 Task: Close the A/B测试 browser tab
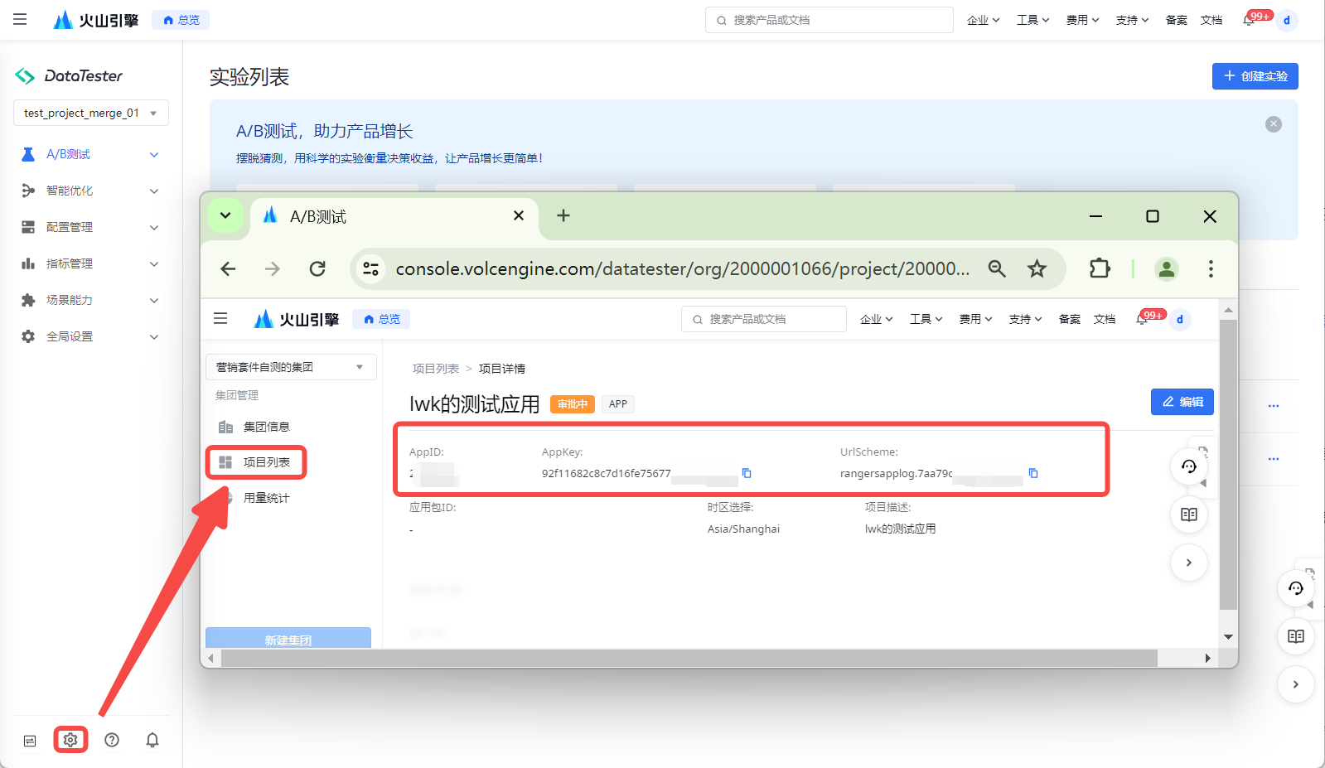pyautogui.click(x=519, y=215)
